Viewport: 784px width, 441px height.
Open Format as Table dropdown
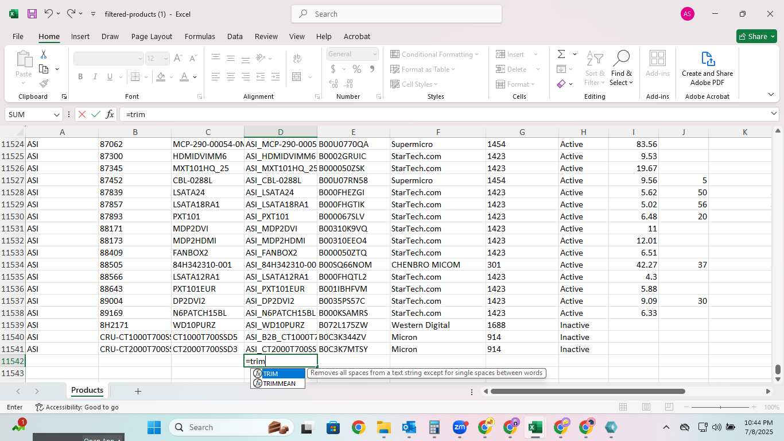click(x=423, y=69)
